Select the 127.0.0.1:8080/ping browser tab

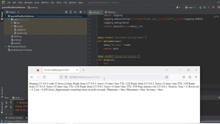[x=61, y=70]
